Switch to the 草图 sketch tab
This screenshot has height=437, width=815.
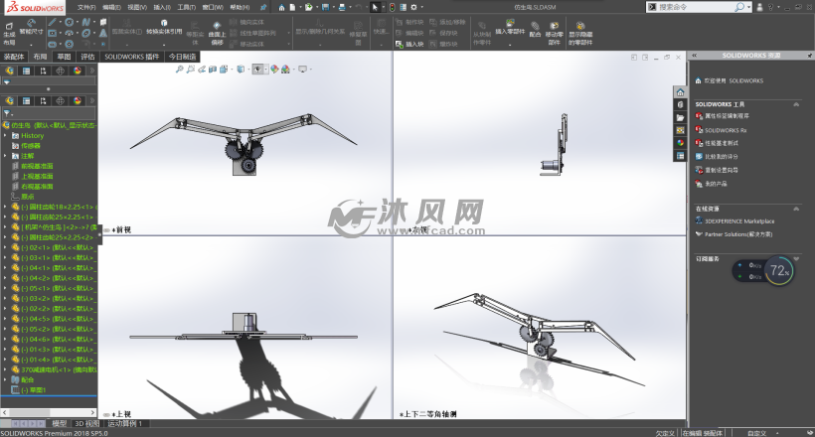(64, 57)
